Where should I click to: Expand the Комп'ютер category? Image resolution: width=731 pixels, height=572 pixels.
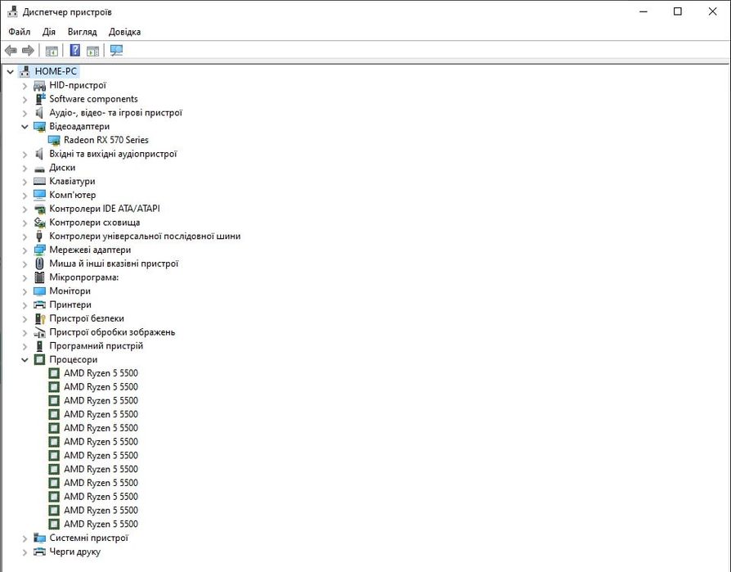point(25,196)
